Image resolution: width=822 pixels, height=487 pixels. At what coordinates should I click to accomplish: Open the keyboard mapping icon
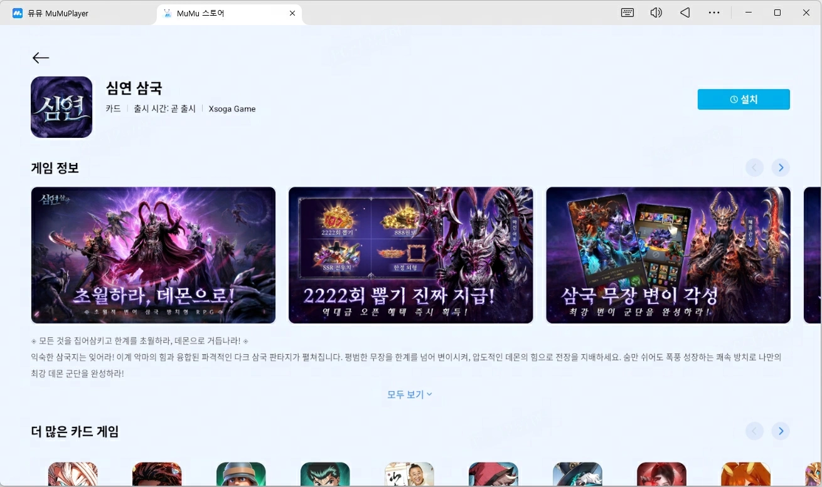627,13
